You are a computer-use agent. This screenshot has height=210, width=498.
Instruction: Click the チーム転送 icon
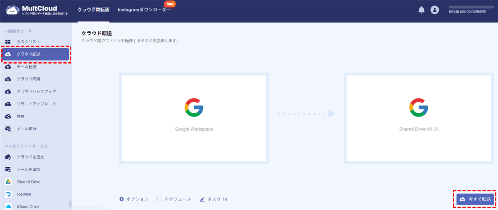click(x=8, y=66)
